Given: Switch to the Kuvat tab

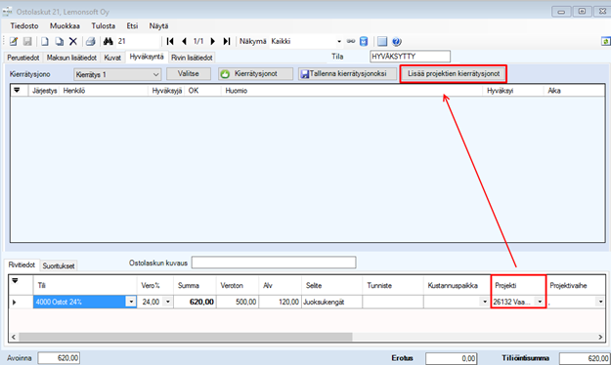Looking at the screenshot, I should pos(112,58).
